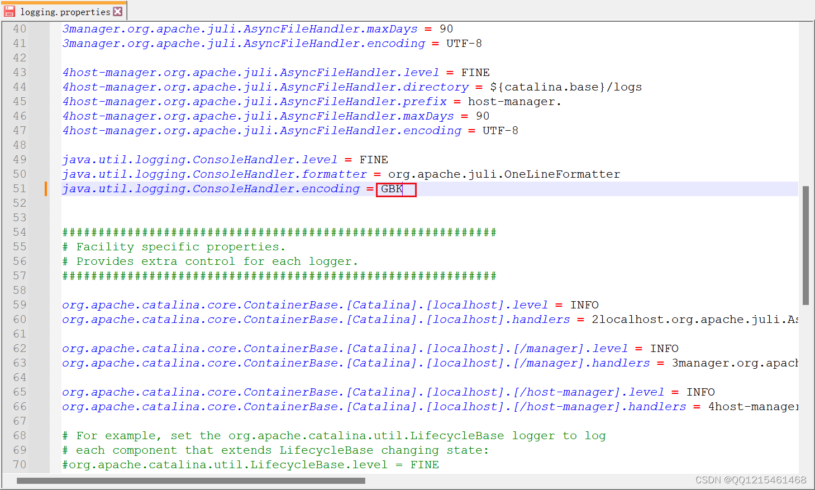Click '90' value on line 40
This screenshot has width=815, height=490.
click(446, 29)
